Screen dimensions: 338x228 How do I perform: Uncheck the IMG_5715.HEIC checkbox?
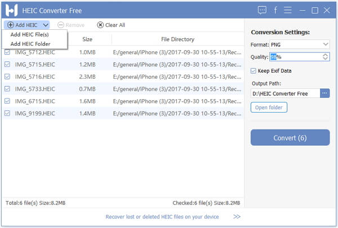(x=7, y=64)
